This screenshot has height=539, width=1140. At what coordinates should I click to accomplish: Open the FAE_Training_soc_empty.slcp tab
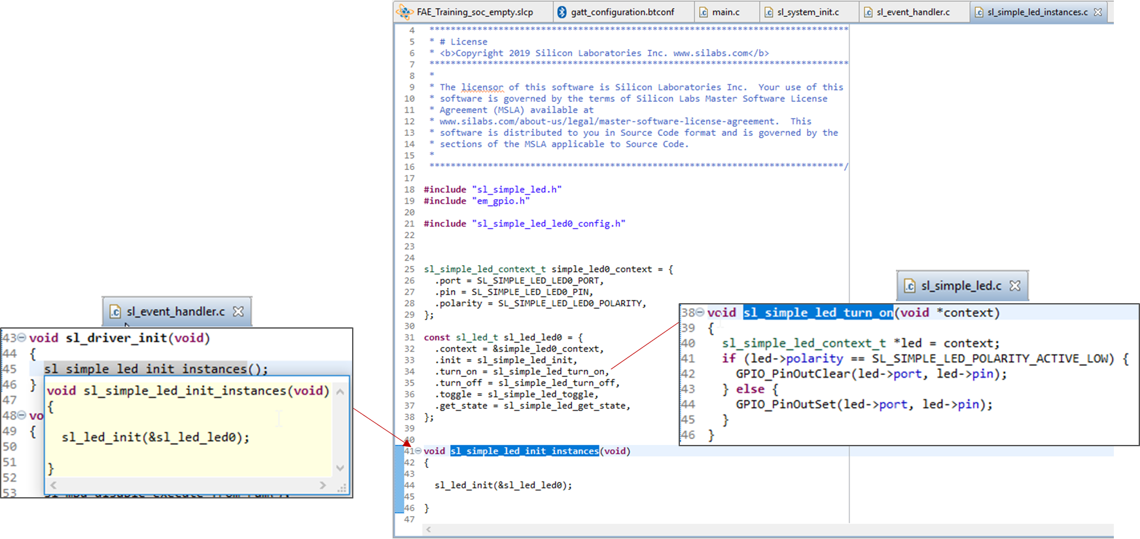474,12
